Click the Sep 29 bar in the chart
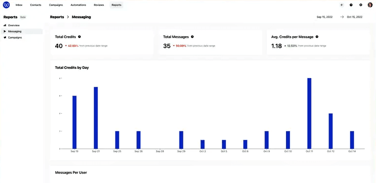 coord(181,140)
